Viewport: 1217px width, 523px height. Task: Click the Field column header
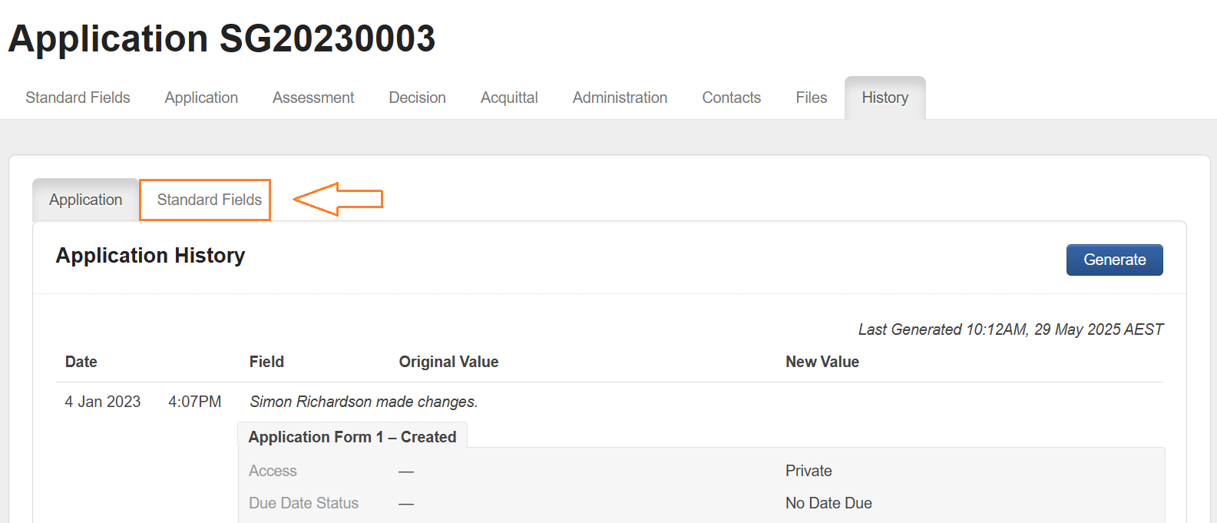point(266,362)
